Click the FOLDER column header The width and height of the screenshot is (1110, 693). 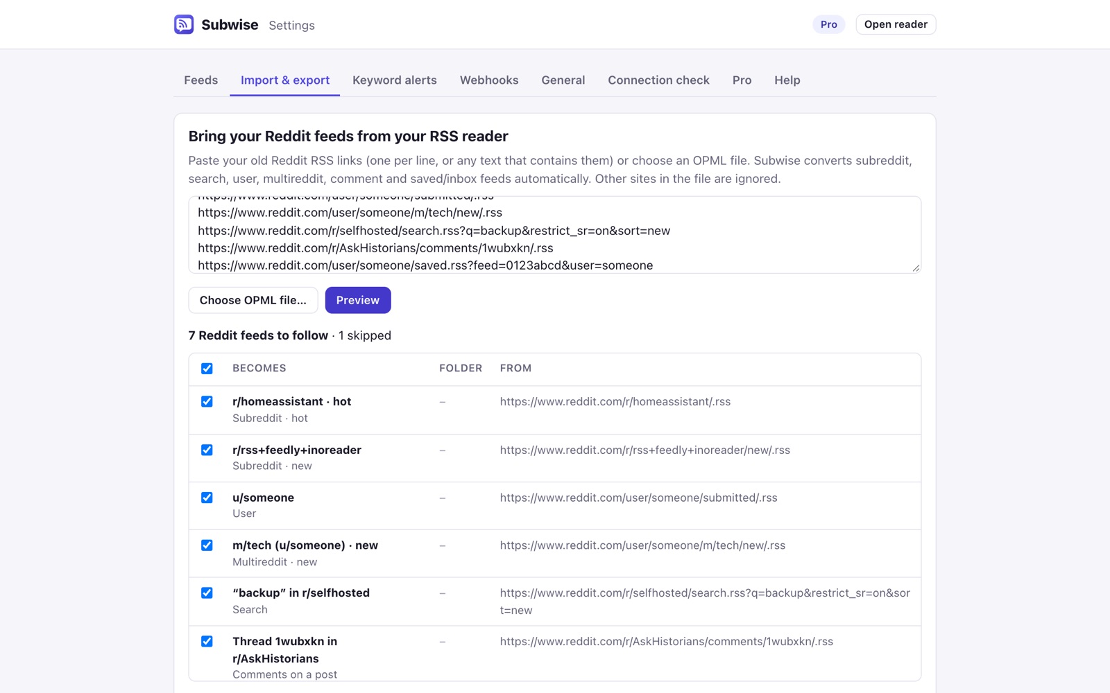(461, 369)
